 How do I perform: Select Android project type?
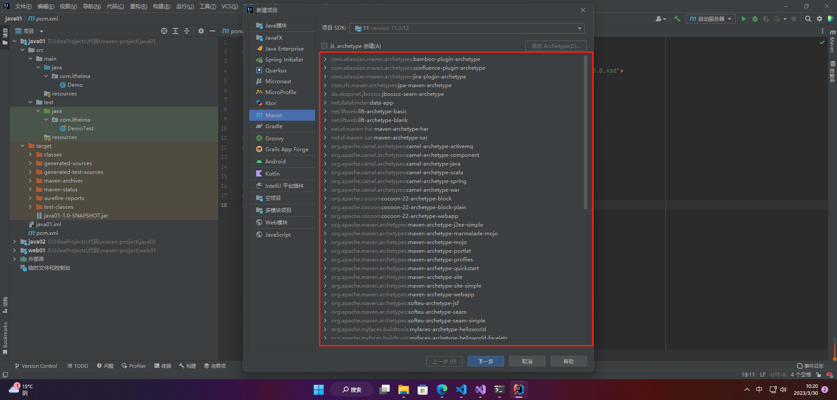coord(282,162)
